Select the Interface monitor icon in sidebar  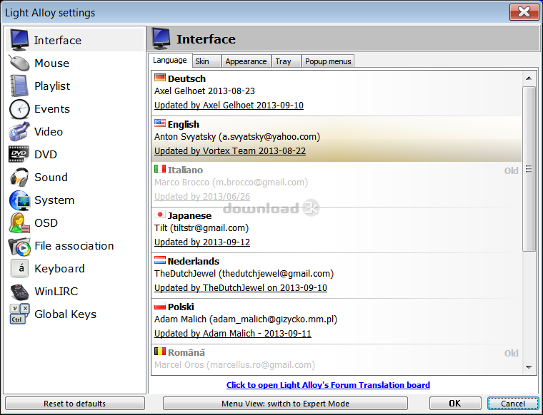[19, 40]
